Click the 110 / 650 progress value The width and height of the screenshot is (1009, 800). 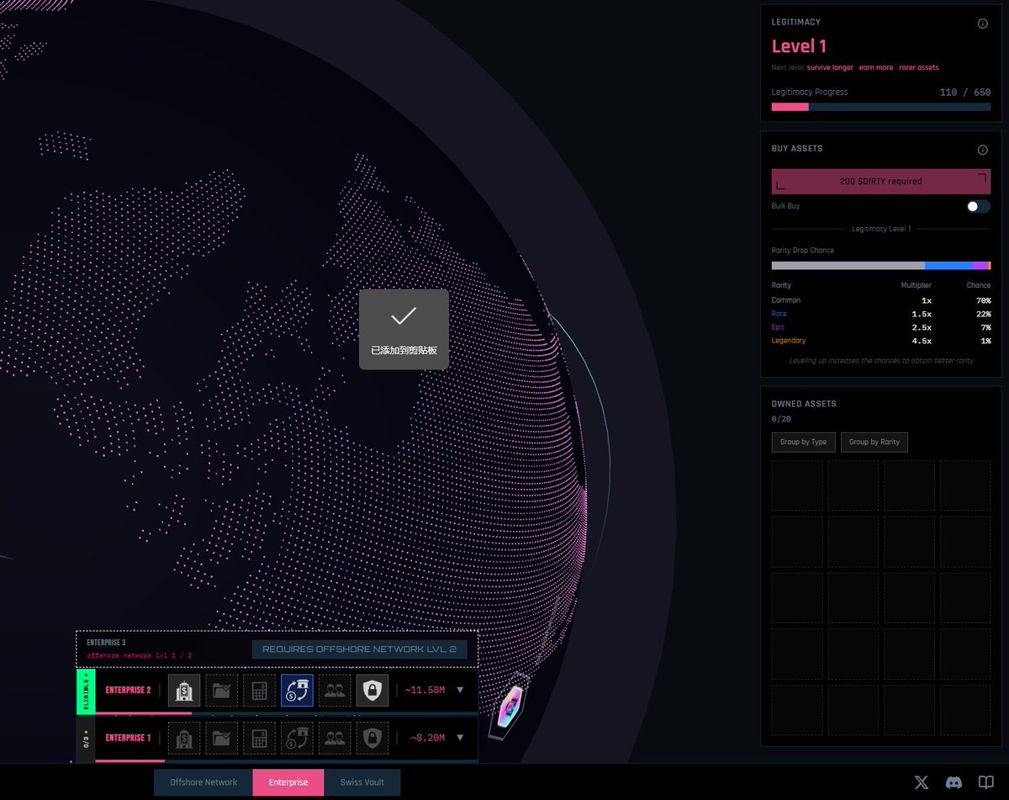tap(965, 93)
